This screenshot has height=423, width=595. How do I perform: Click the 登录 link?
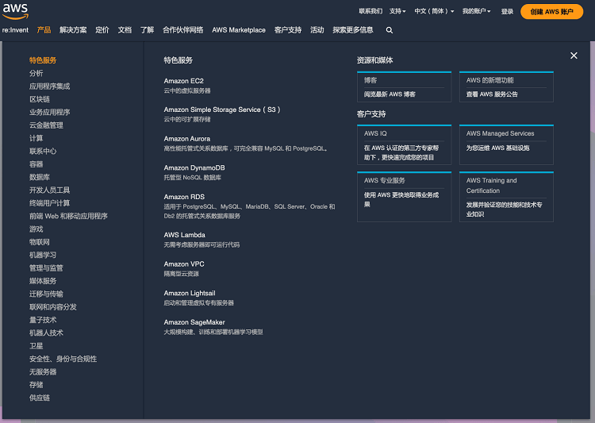click(x=507, y=11)
